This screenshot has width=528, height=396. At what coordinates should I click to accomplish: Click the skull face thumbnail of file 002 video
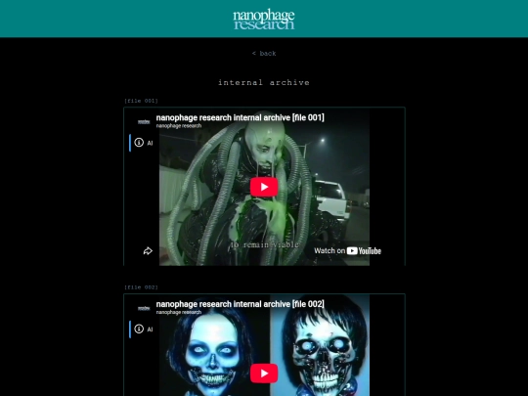click(264, 345)
